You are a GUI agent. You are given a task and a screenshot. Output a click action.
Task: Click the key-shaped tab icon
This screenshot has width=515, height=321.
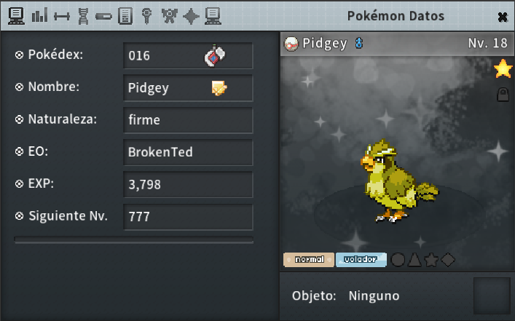click(x=147, y=16)
